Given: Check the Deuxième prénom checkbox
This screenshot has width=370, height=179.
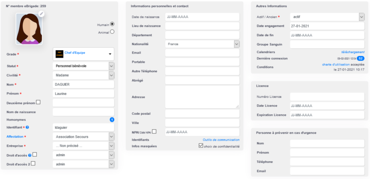Looking at the screenshot, I should 38,103.
